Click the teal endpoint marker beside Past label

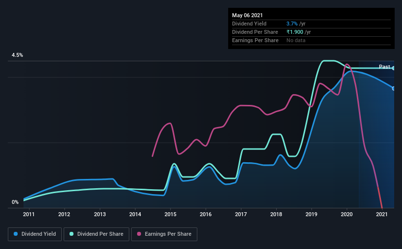(x=394, y=68)
